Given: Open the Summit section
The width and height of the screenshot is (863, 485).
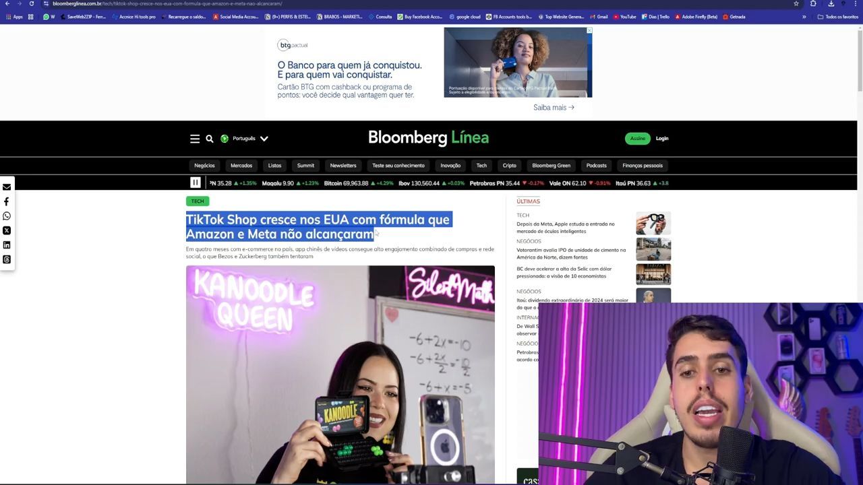Looking at the screenshot, I should (305, 166).
